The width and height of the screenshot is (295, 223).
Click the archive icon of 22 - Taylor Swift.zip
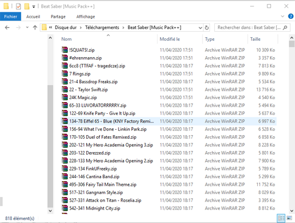point(65,90)
